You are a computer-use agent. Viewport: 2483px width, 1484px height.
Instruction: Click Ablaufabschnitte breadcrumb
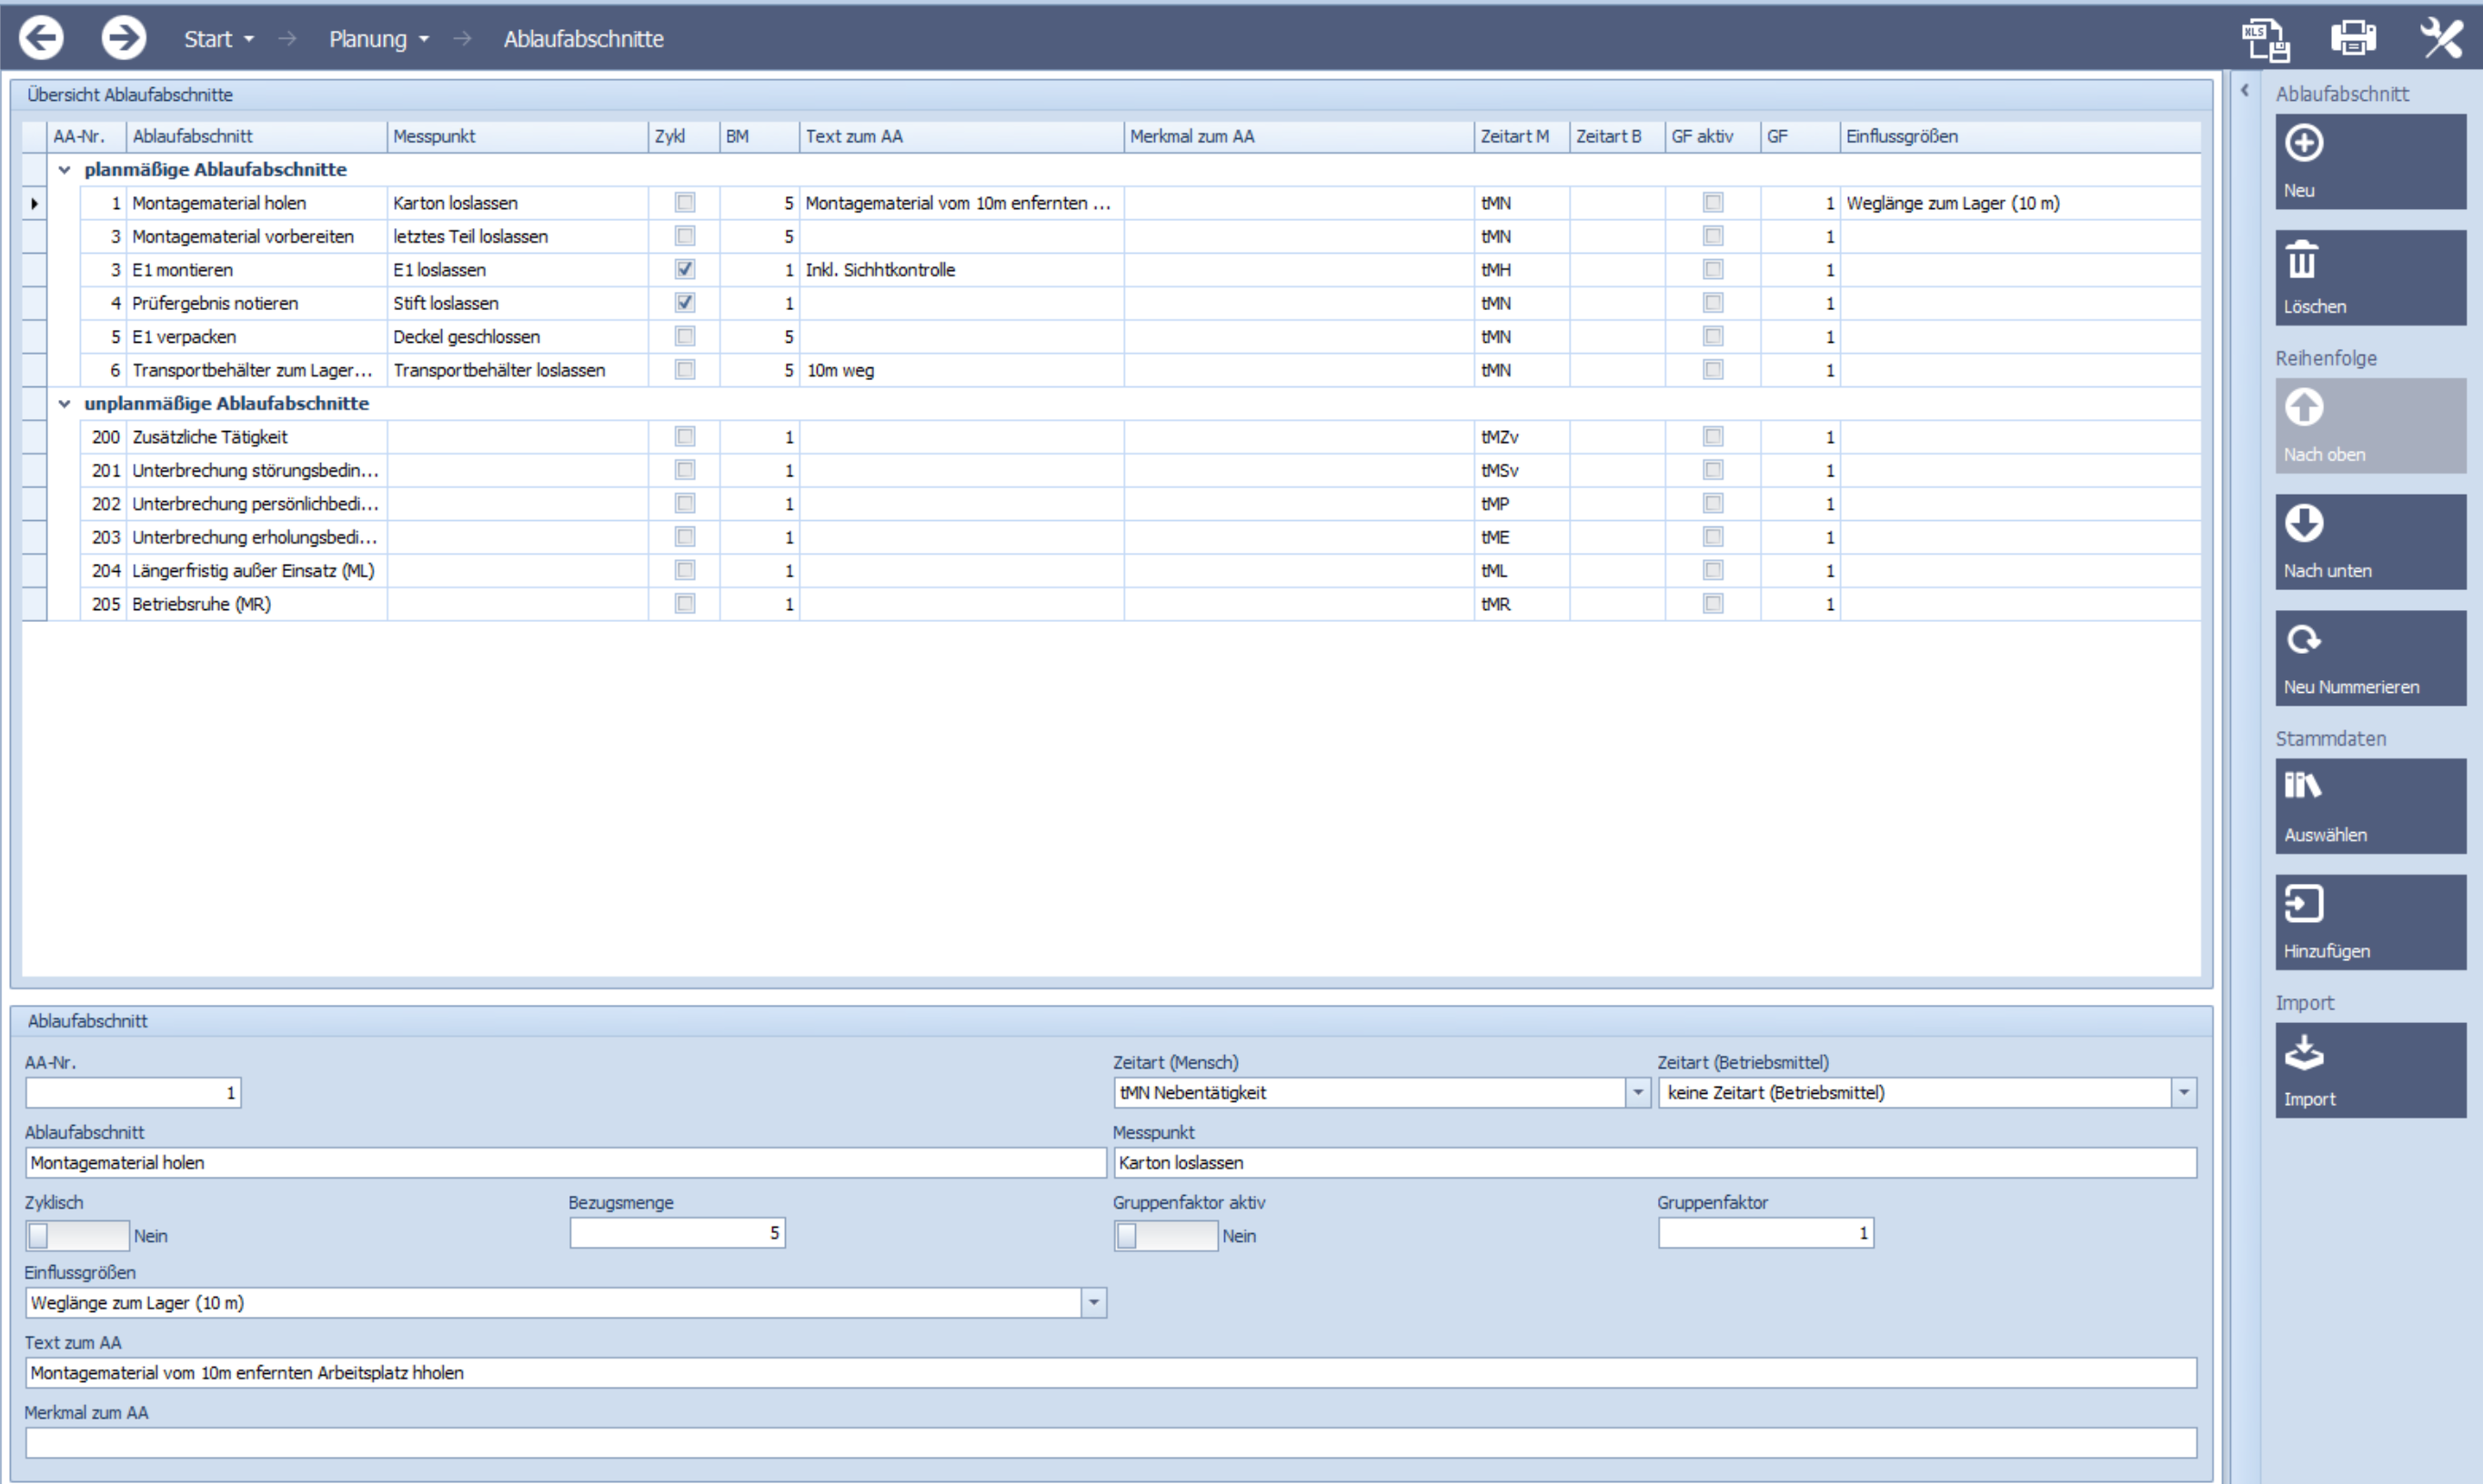(x=583, y=39)
